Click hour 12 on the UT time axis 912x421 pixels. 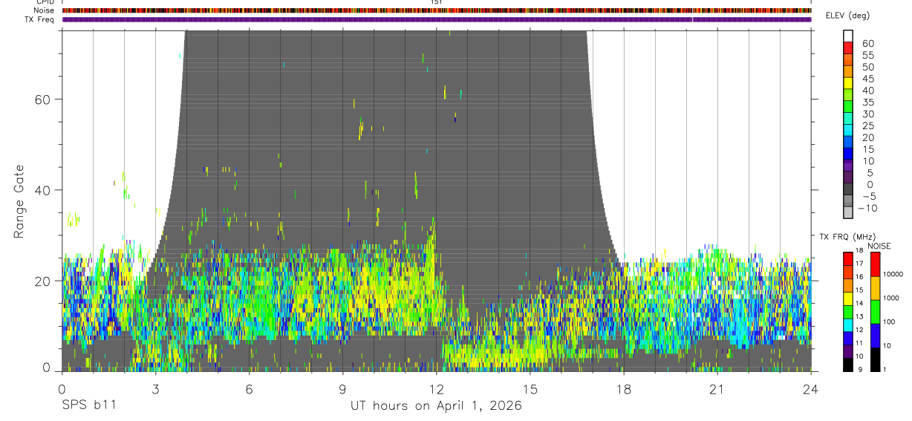click(x=437, y=389)
